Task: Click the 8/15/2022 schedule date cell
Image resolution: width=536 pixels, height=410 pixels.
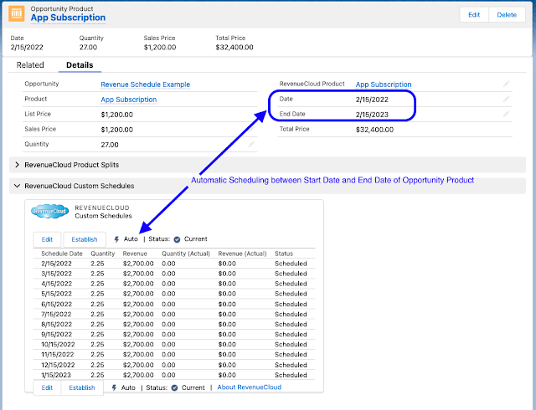Action: click(x=56, y=325)
